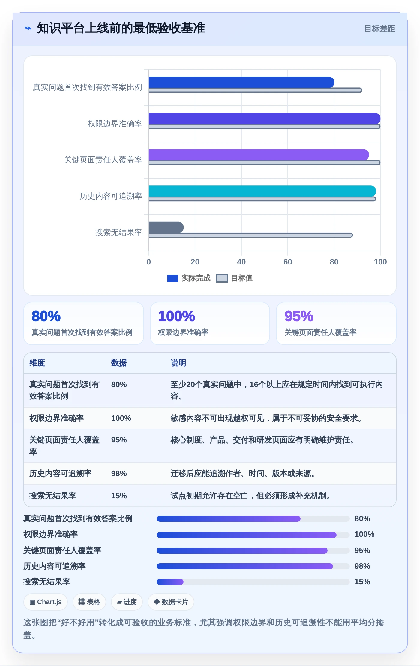Image resolution: width=420 pixels, height=666 pixels.
Task: Click 搜索无结果率 chart axis label
Action: click(118, 232)
